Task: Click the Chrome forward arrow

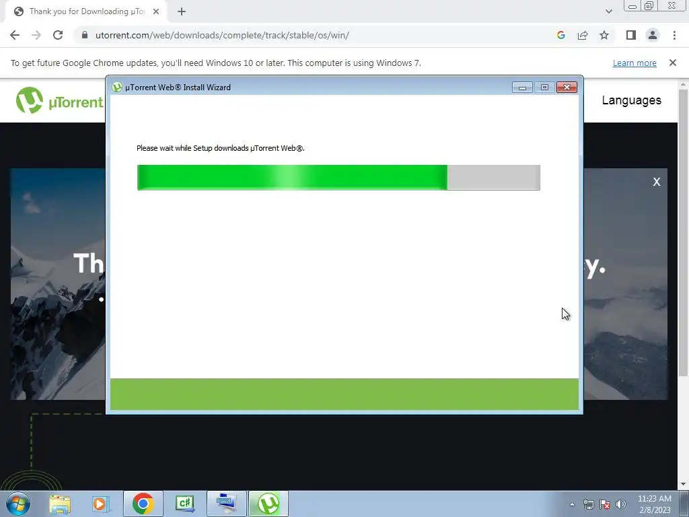Action: pyautogui.click(x=36, y=35)
